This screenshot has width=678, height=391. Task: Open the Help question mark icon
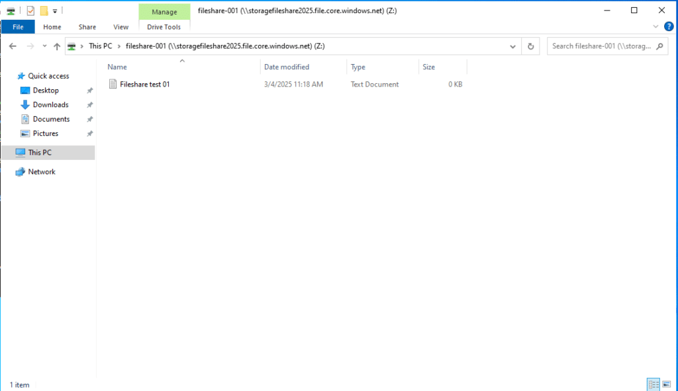point(669,27)
